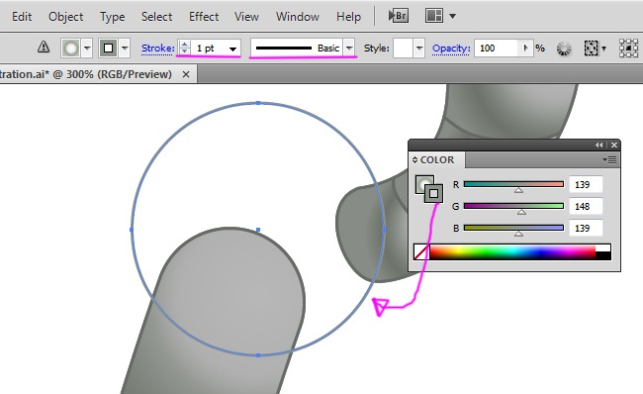
Task: Open the Opacity panel link
Action: [x=451, y=49]
